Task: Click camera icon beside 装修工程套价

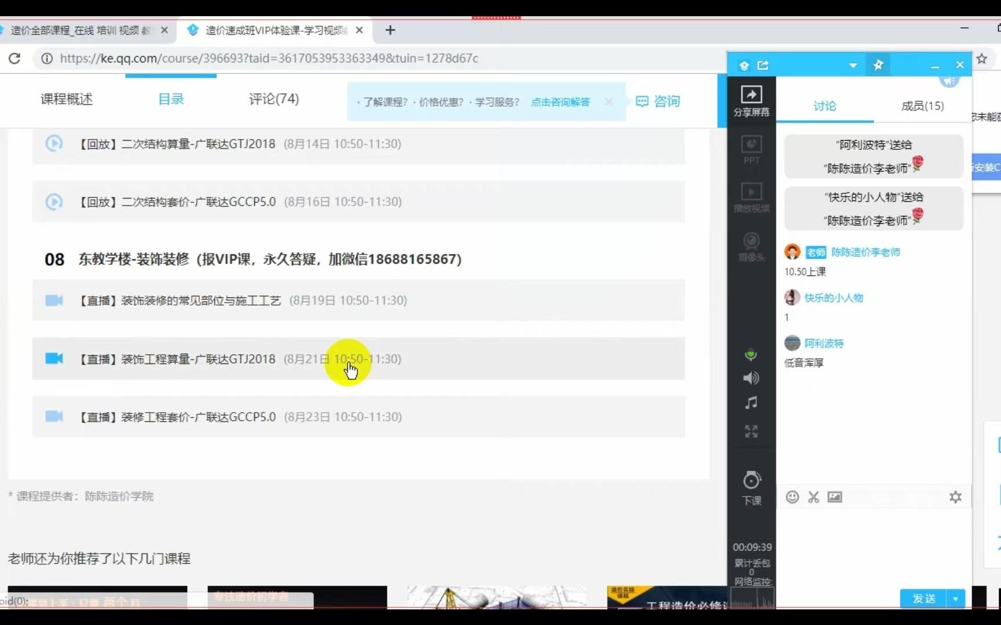Action: (54, 416)
